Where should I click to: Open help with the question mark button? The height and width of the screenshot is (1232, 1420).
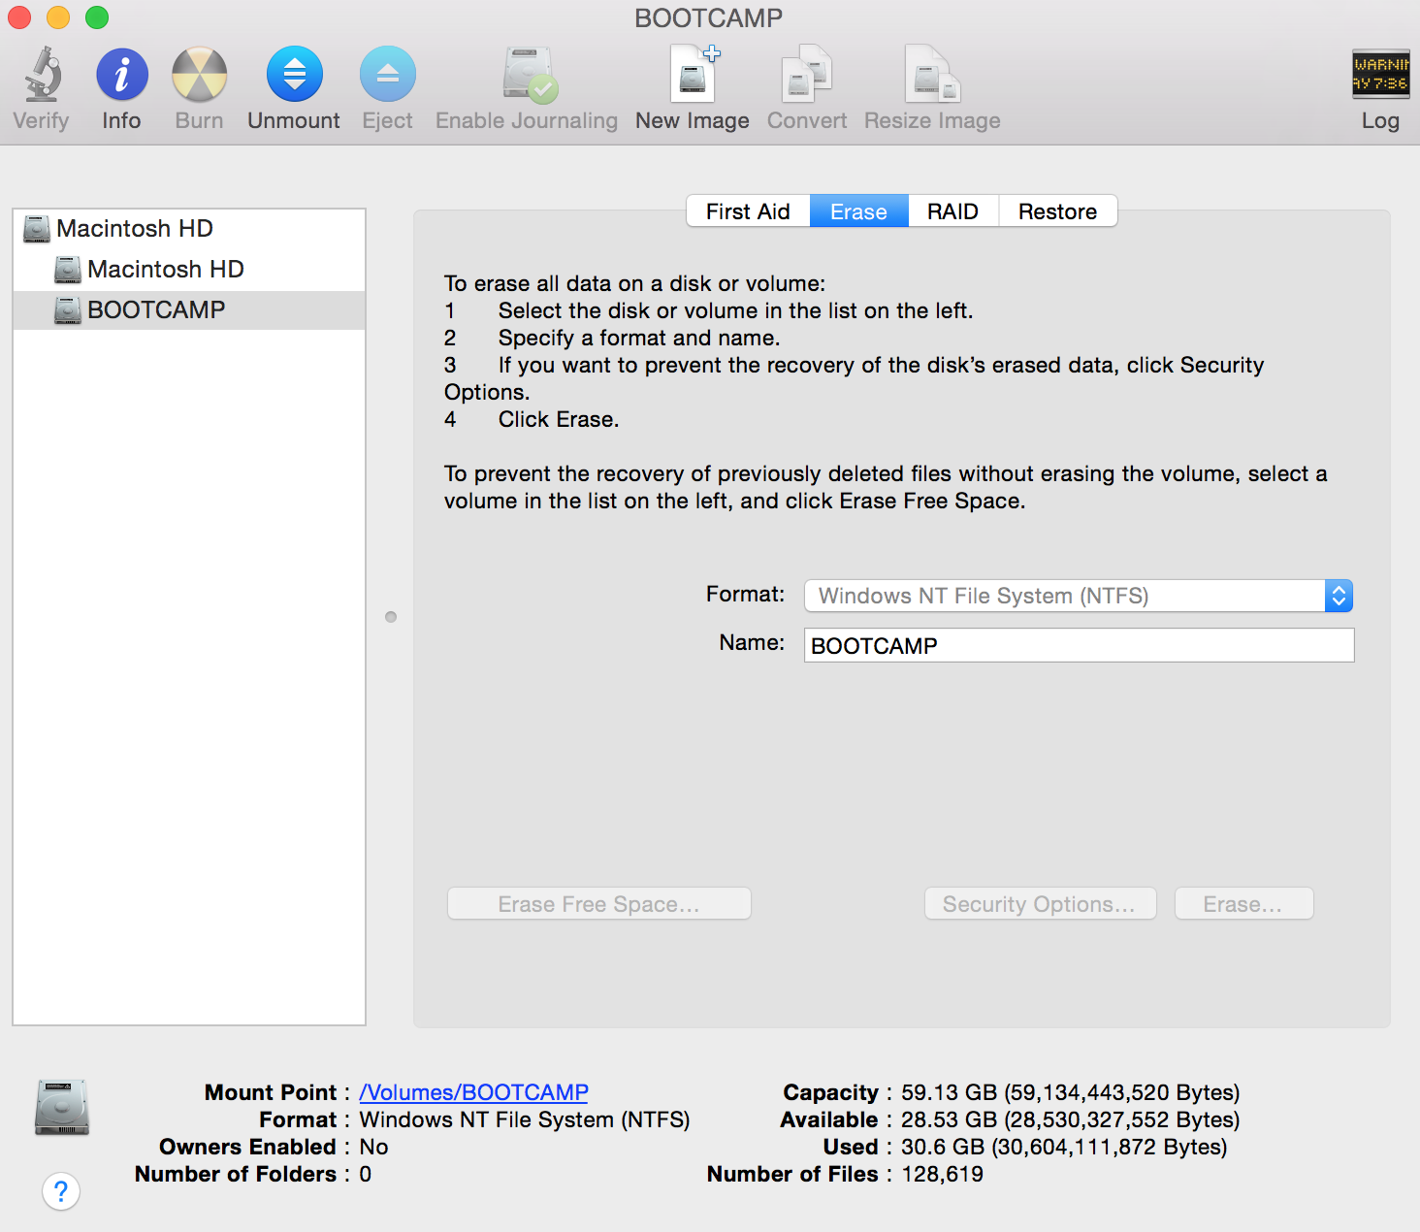click(61, 1191)
